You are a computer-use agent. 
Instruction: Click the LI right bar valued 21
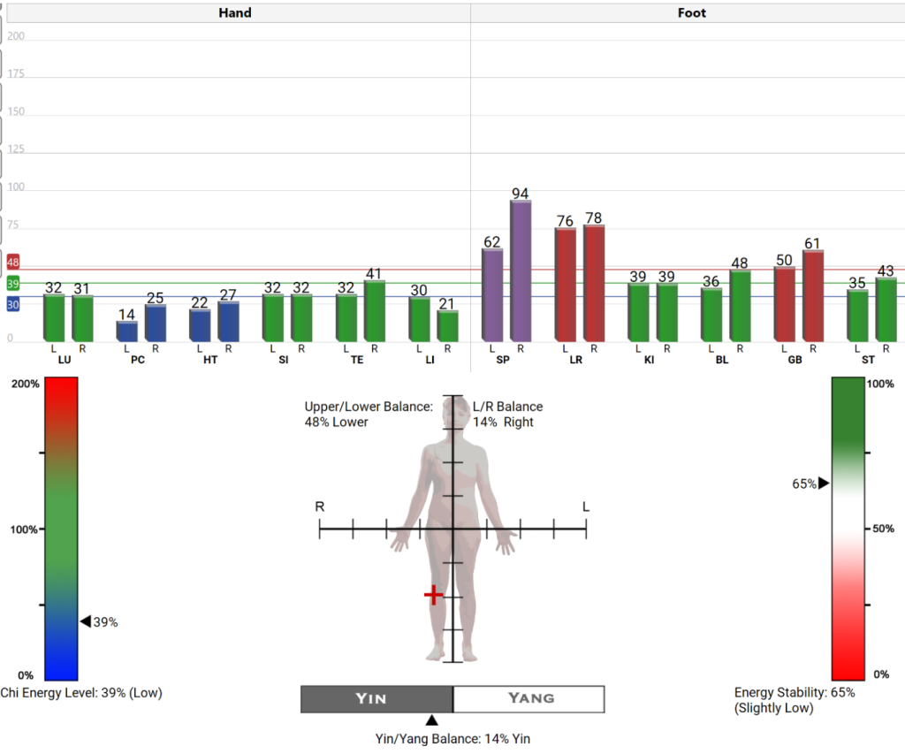coord(447,325)
